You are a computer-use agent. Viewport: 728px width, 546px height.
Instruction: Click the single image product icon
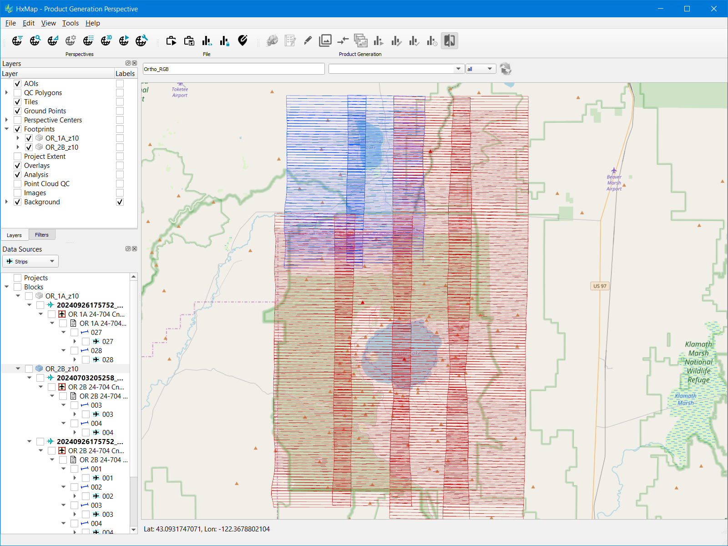pyautogui.click(x=325, y=41)
